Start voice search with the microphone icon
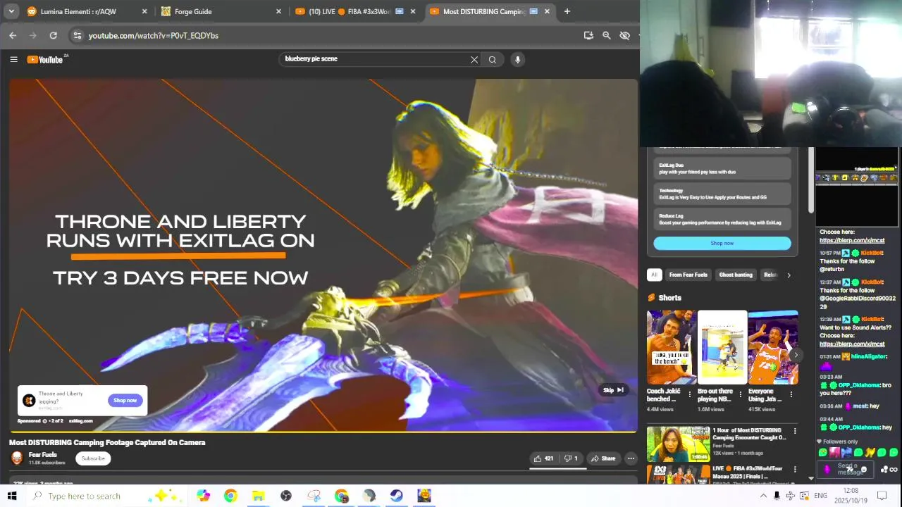 pos(517,60)
